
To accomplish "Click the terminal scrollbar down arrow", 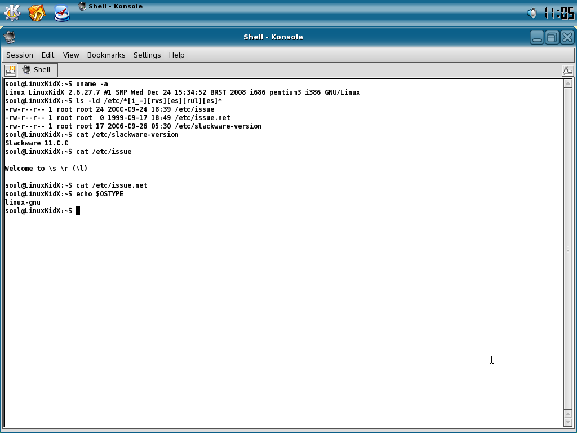I will pos(568,422).
